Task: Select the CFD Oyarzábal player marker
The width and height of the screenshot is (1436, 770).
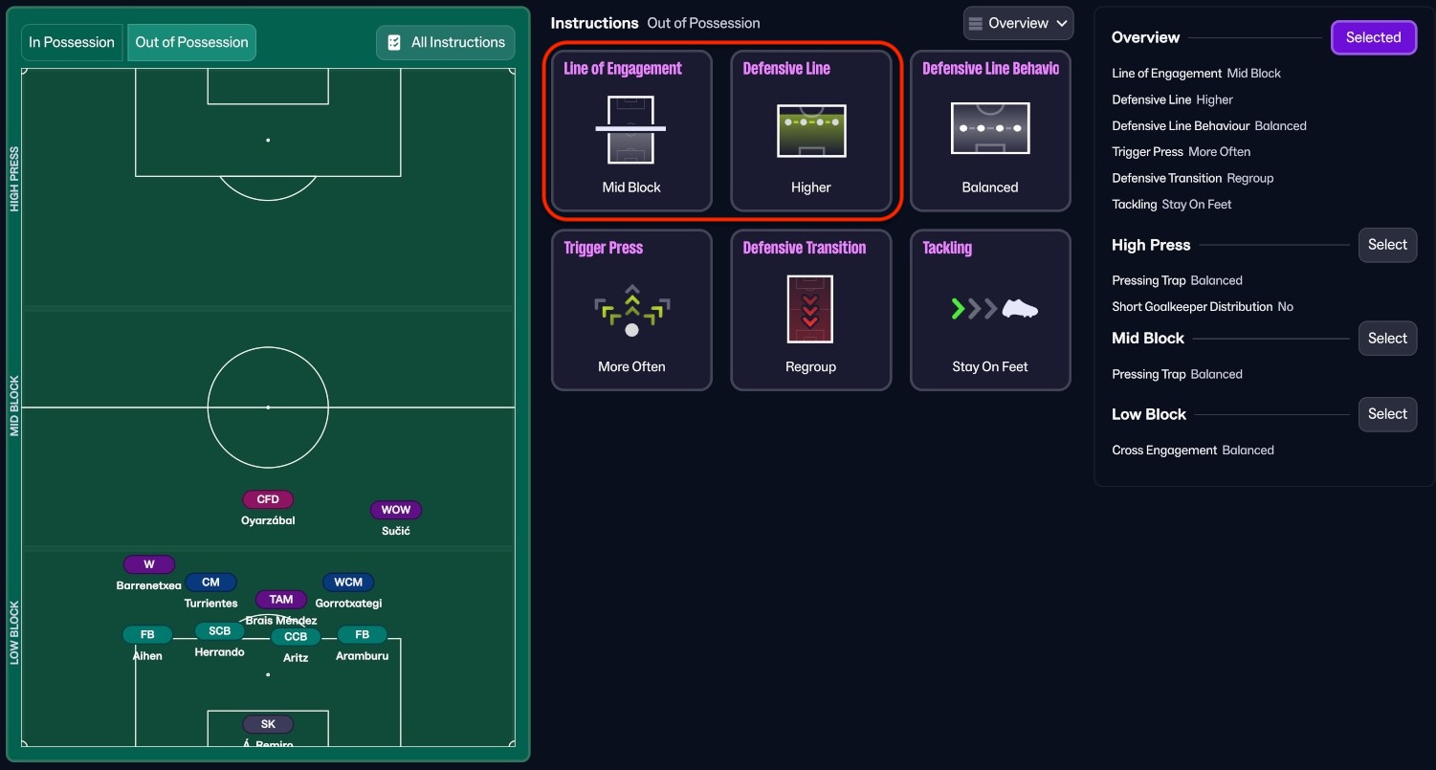Action: pyautogui.click(x=268, y=499)
